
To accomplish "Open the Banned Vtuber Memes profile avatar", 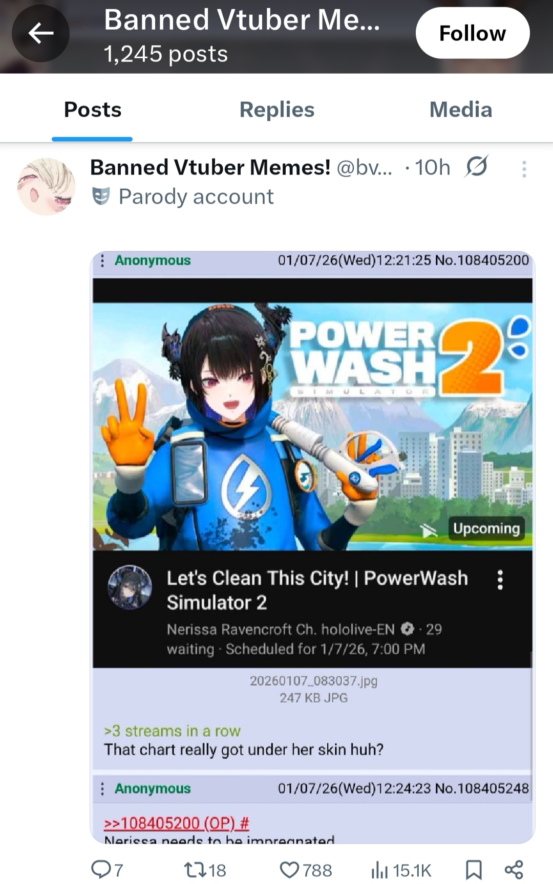I will tap(47, 186).
